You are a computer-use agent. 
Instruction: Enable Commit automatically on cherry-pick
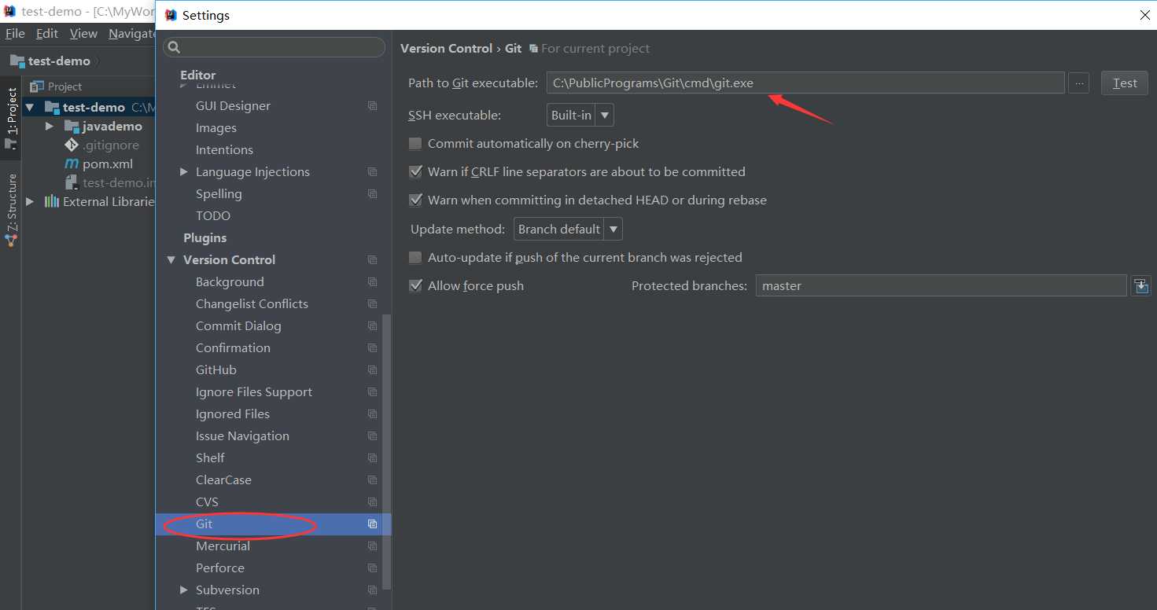pyautogui.click(x=415, y=144)
